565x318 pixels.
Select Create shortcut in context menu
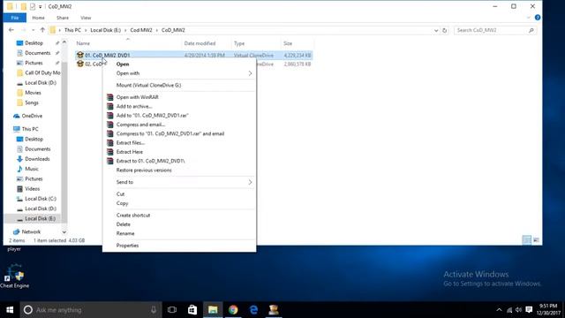[133, 216]
